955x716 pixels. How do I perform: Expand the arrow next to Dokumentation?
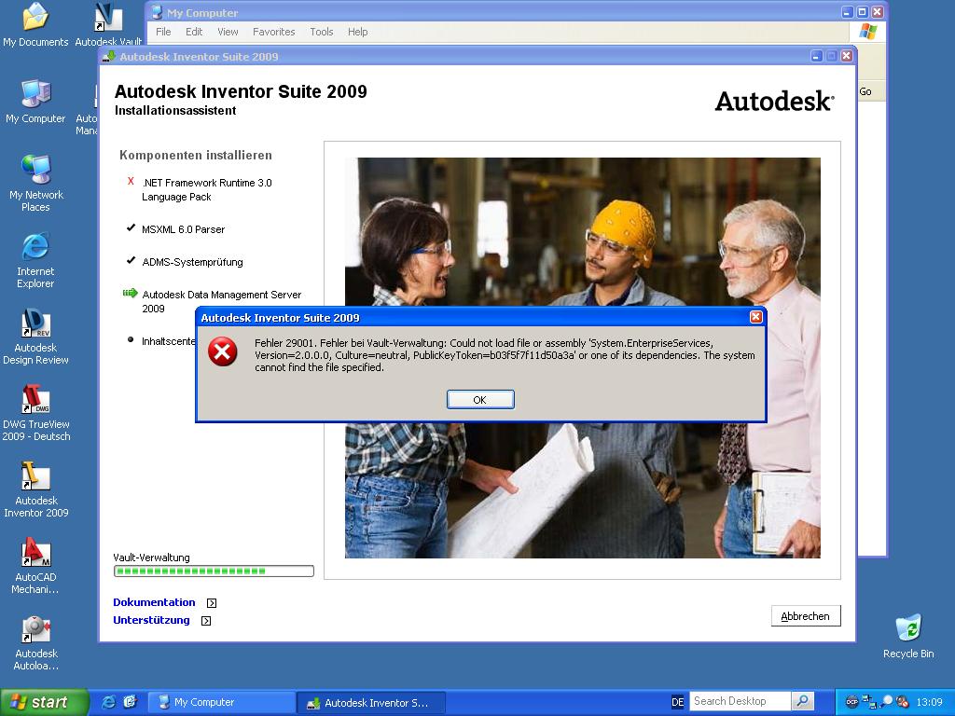212,603
